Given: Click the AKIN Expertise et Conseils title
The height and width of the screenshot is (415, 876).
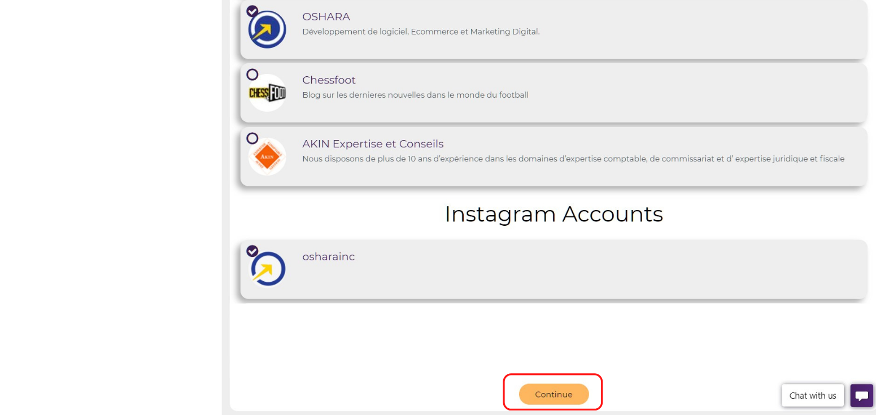Looking at the screenshot, I should coord(373,144).
